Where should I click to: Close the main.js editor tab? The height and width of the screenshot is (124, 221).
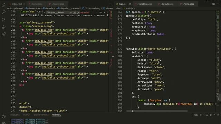[130, 4]
